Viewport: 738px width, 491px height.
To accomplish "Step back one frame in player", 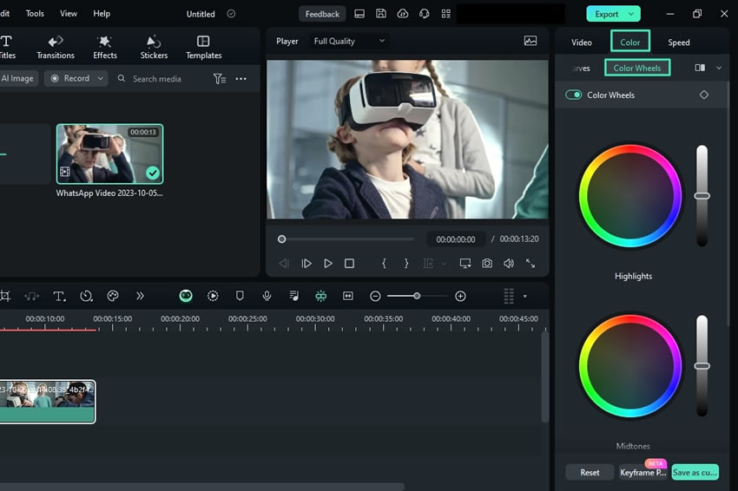I will click(284, 264).
